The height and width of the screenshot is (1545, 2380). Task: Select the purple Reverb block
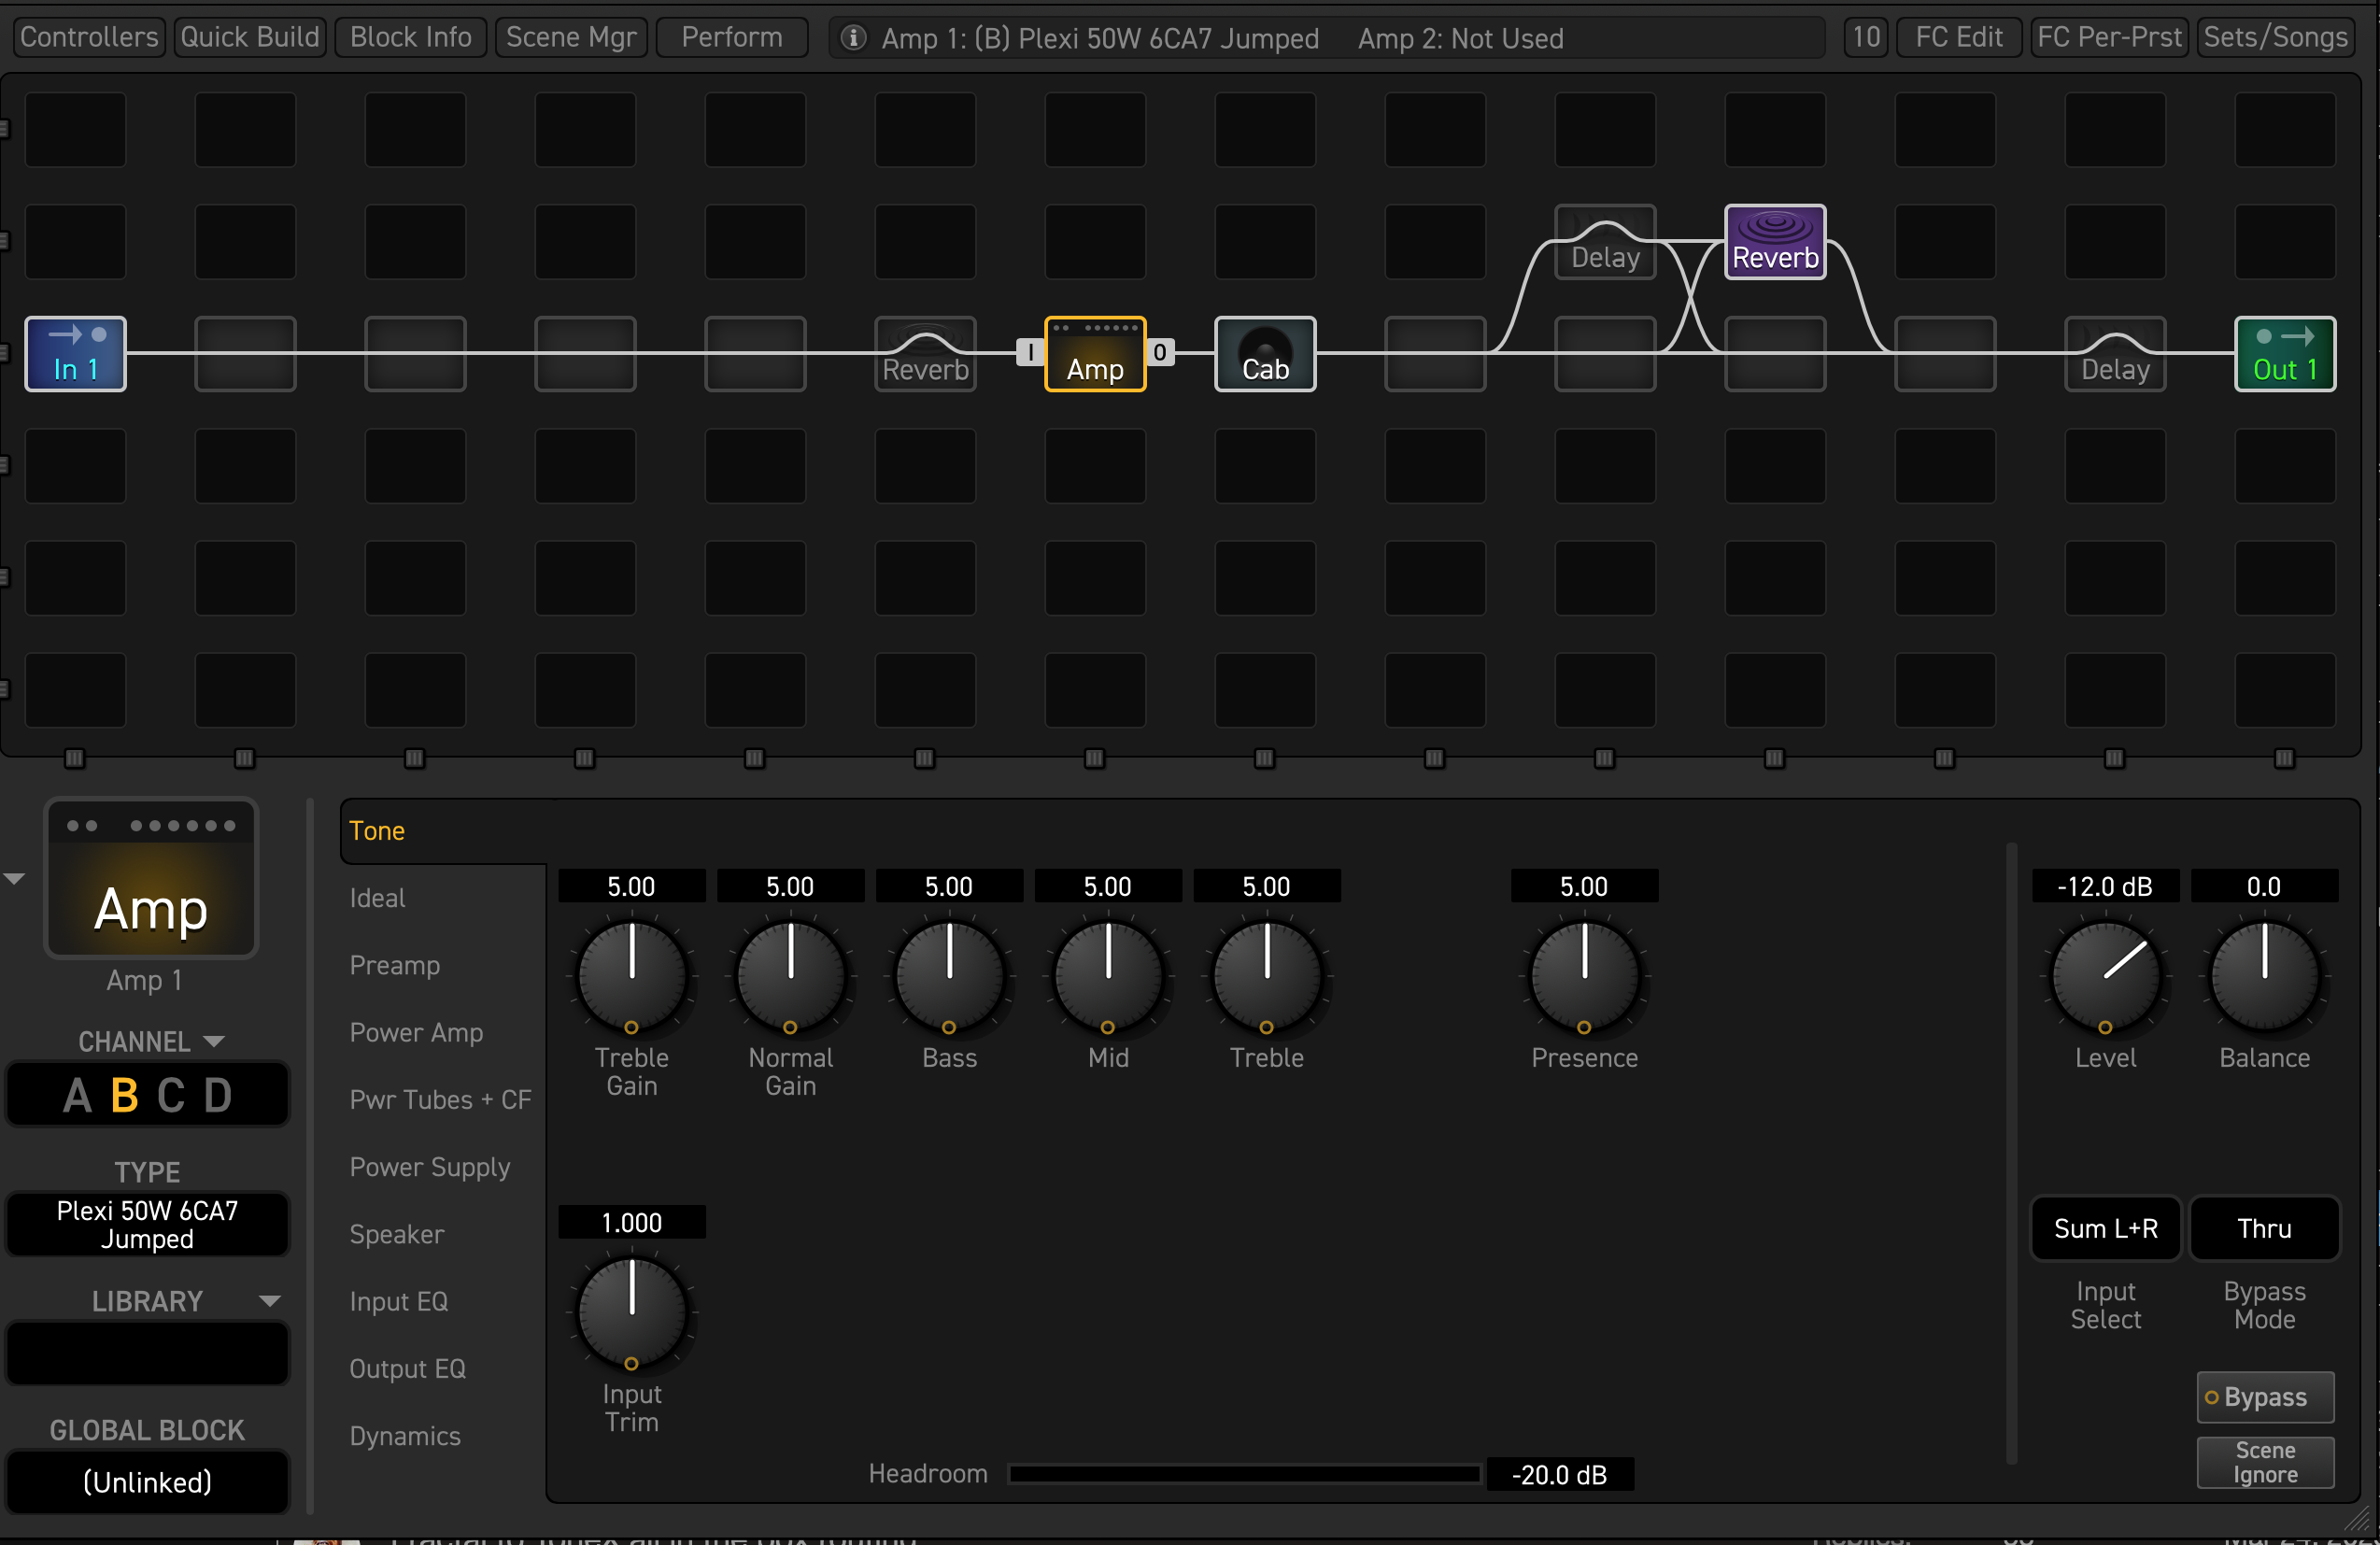click(1774, 242)
